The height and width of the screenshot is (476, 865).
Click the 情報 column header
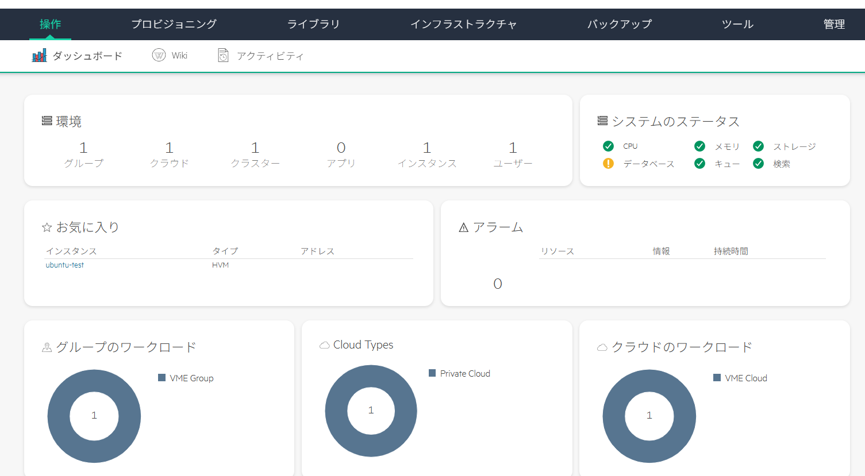click(662, 251)
